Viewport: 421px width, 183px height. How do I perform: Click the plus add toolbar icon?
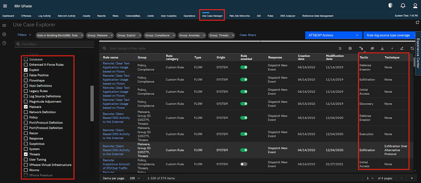tap(392, 48)
